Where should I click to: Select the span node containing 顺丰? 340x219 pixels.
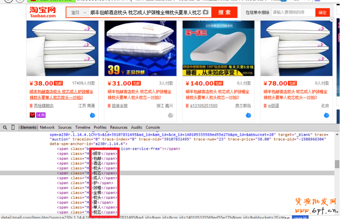(x=87, y=154)
